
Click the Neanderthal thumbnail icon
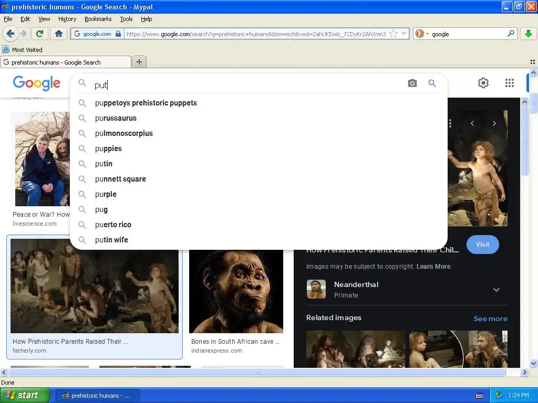coord(316,289)
